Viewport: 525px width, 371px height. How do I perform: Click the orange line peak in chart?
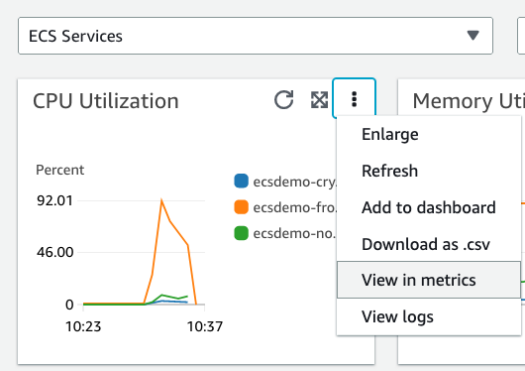click(161, 200)
